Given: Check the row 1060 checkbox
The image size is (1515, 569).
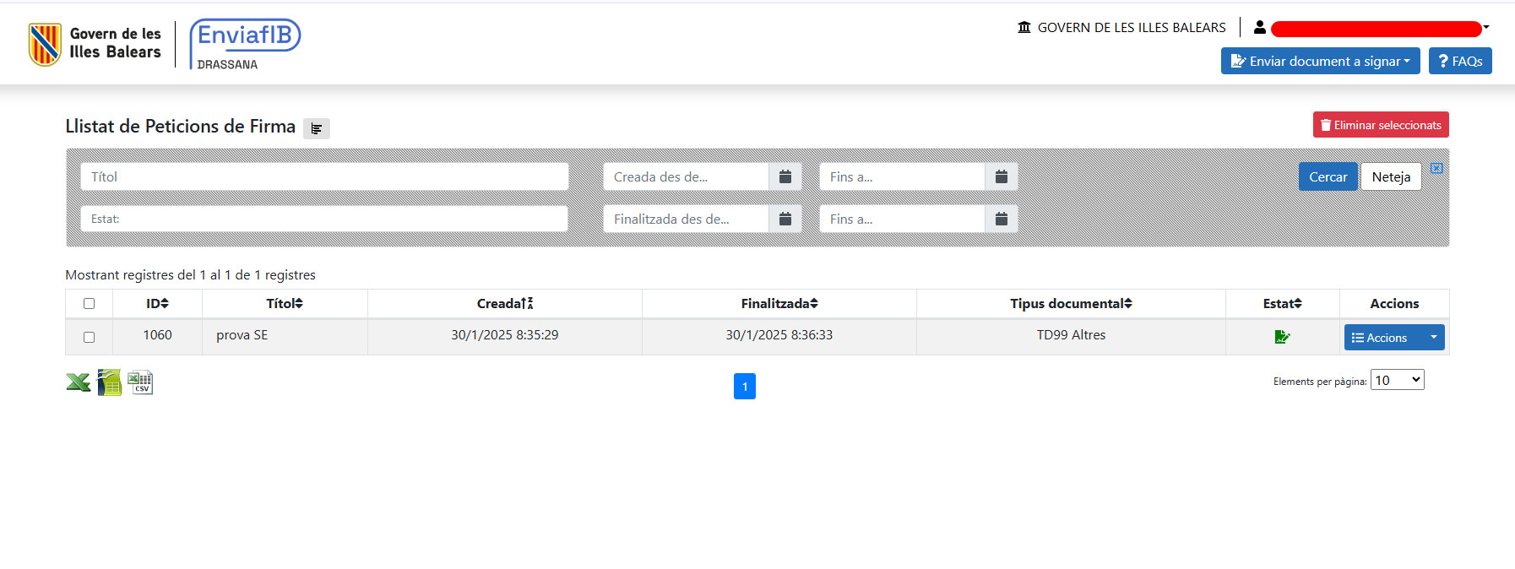Looking at the screenshot, I should coord(89,337).
